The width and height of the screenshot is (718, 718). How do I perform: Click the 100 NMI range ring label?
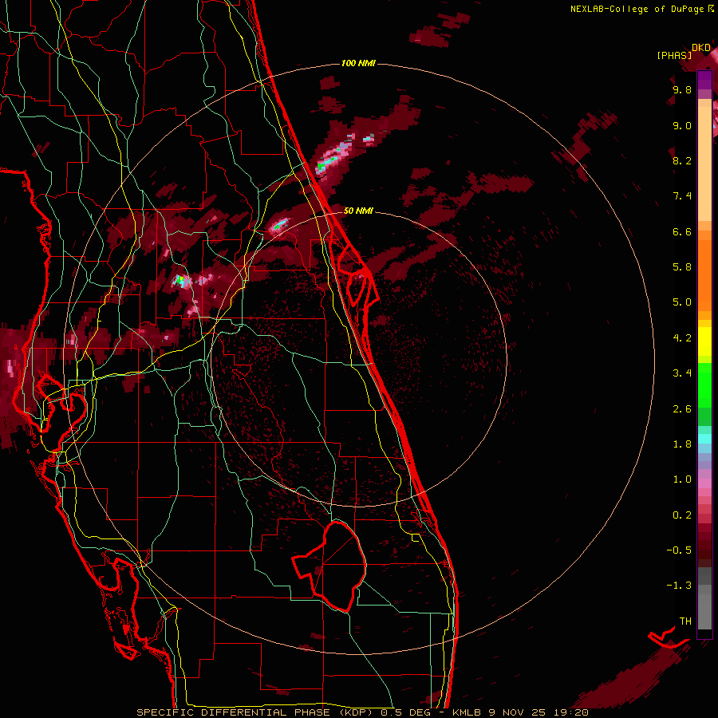pos(358,63)
